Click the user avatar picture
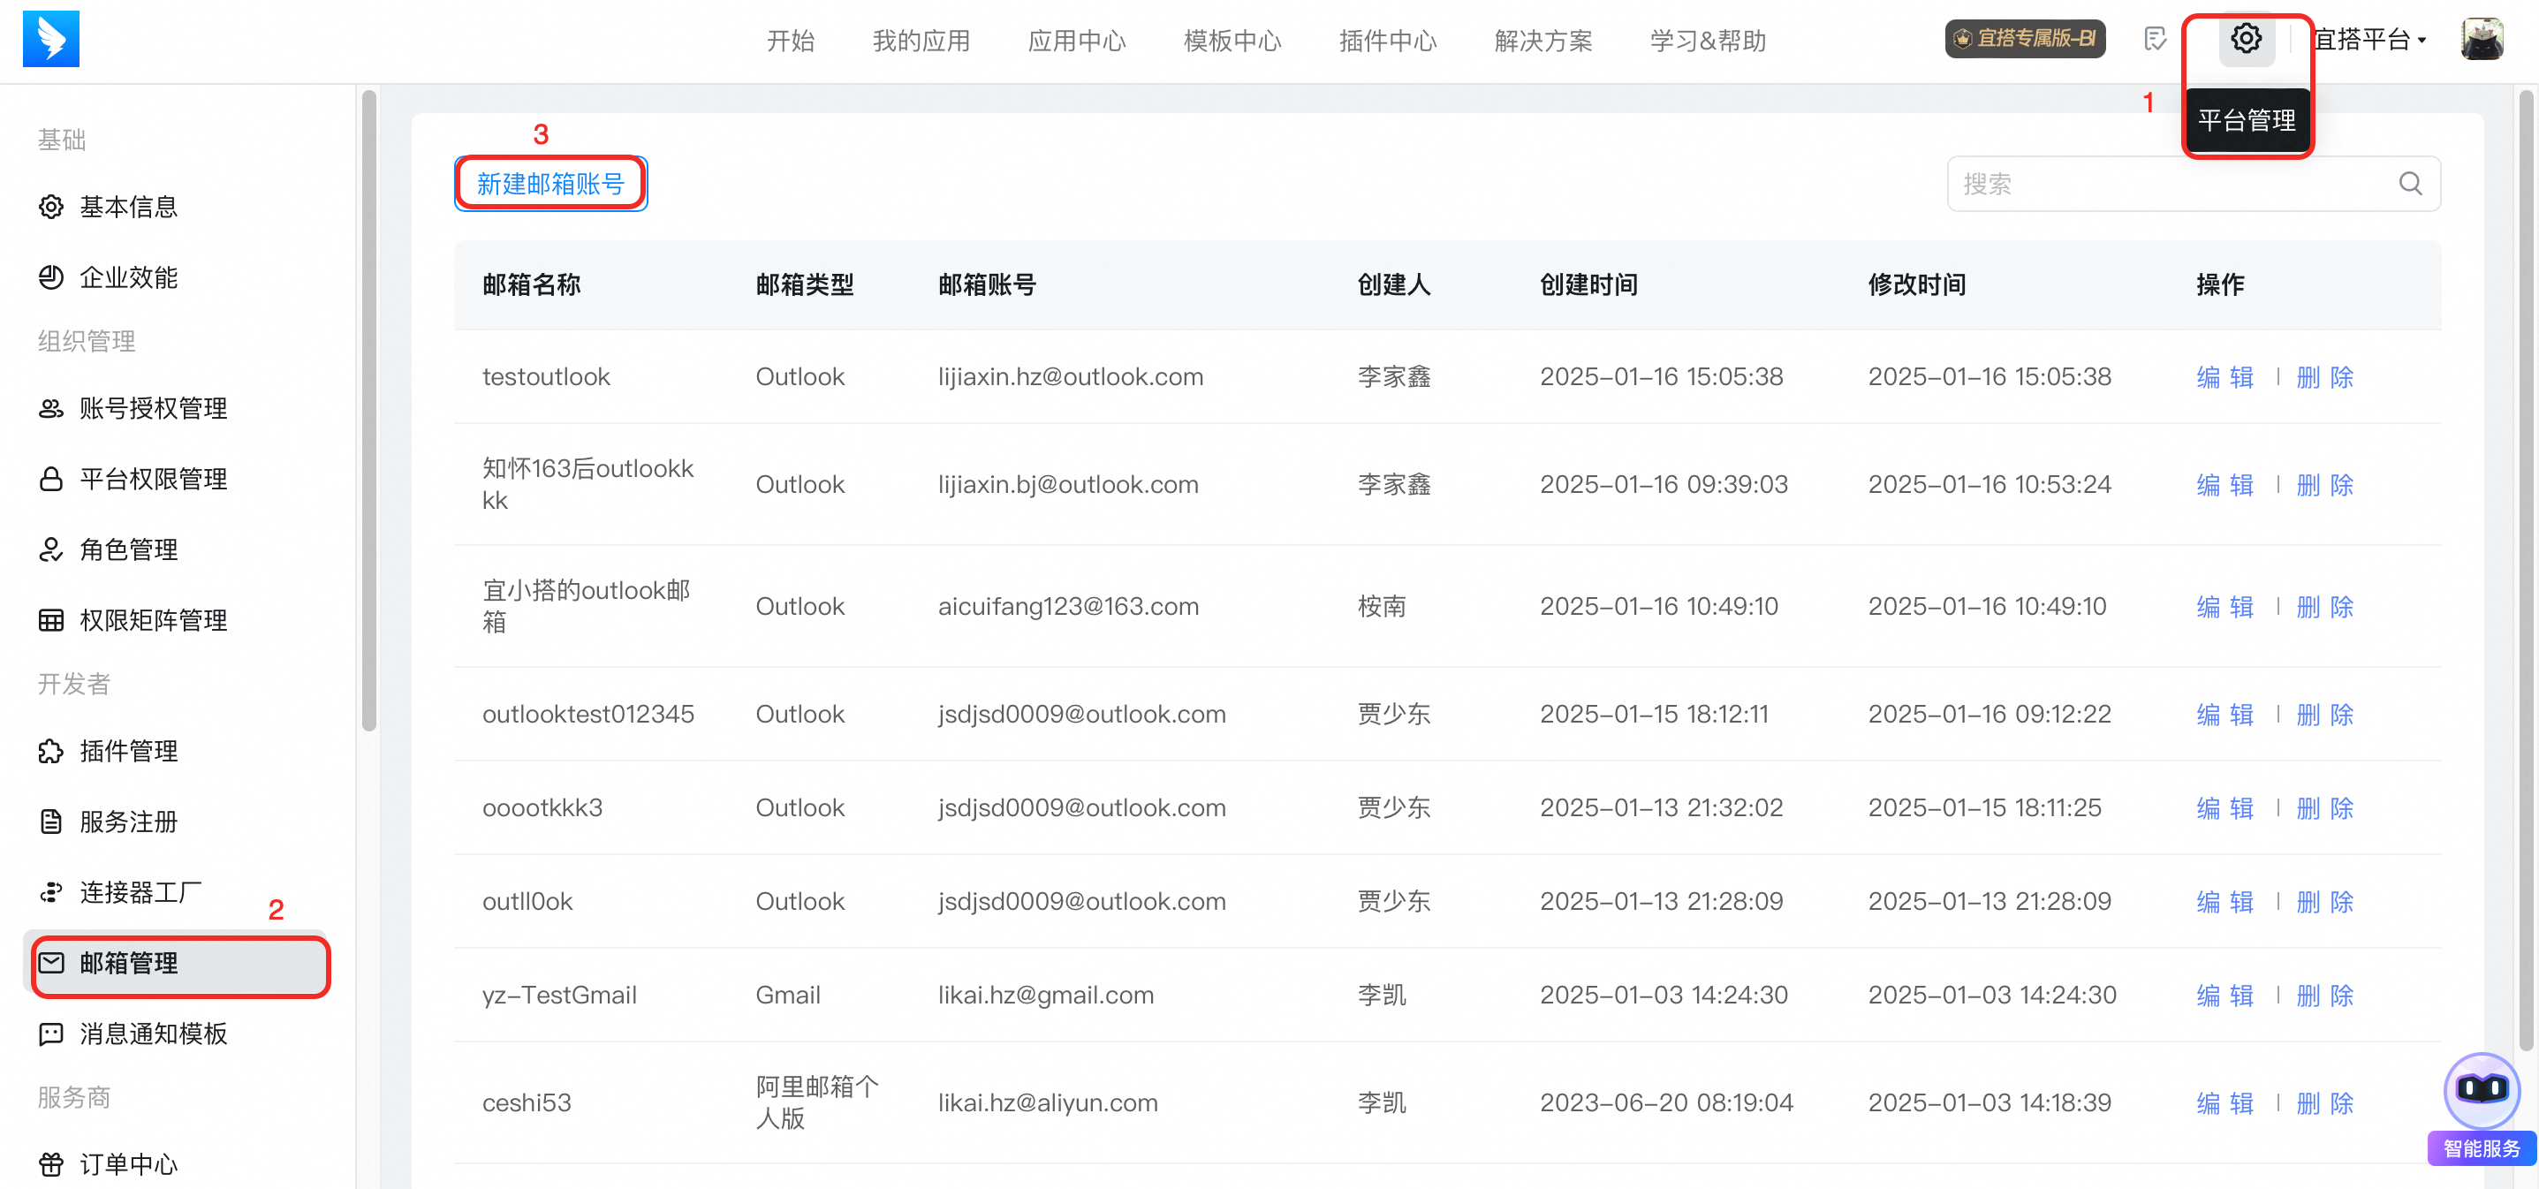 coord(2481,40)
